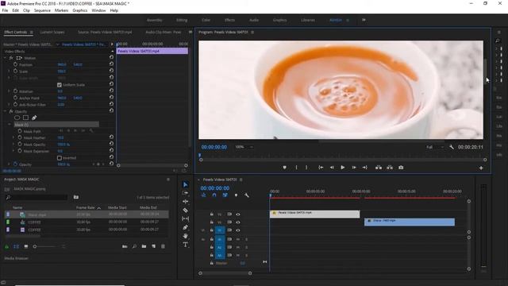This screenshot has width=508, height=286.
Task: Toggle the Motion fx effect on or off
Action: [x=11, y=58]
